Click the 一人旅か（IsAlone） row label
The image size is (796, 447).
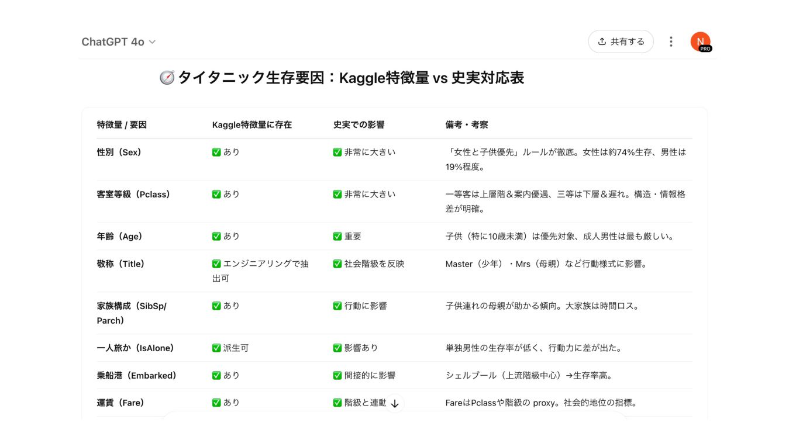[135, 348]
